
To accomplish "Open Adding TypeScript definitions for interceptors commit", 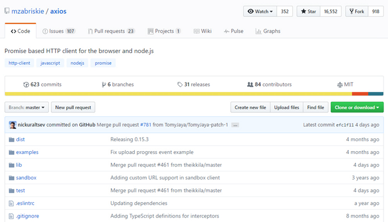I will click(x=165, y=216).
